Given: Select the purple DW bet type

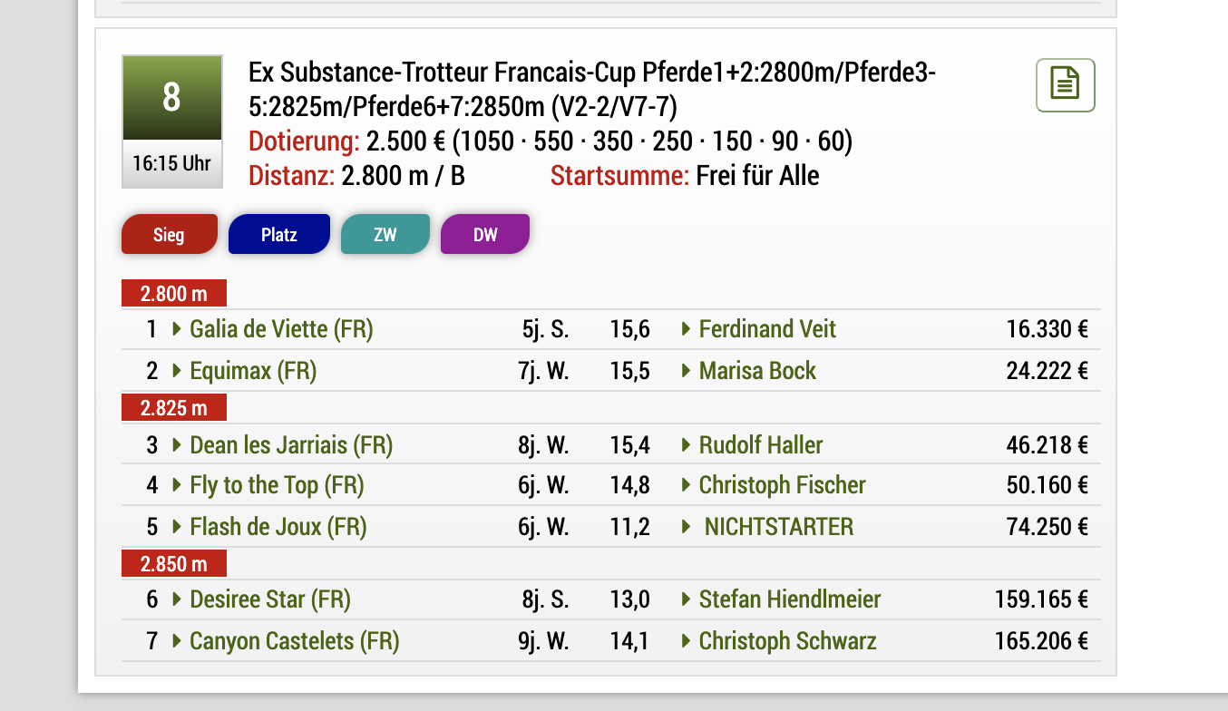Looking at the screenshot, I should 485,234.
